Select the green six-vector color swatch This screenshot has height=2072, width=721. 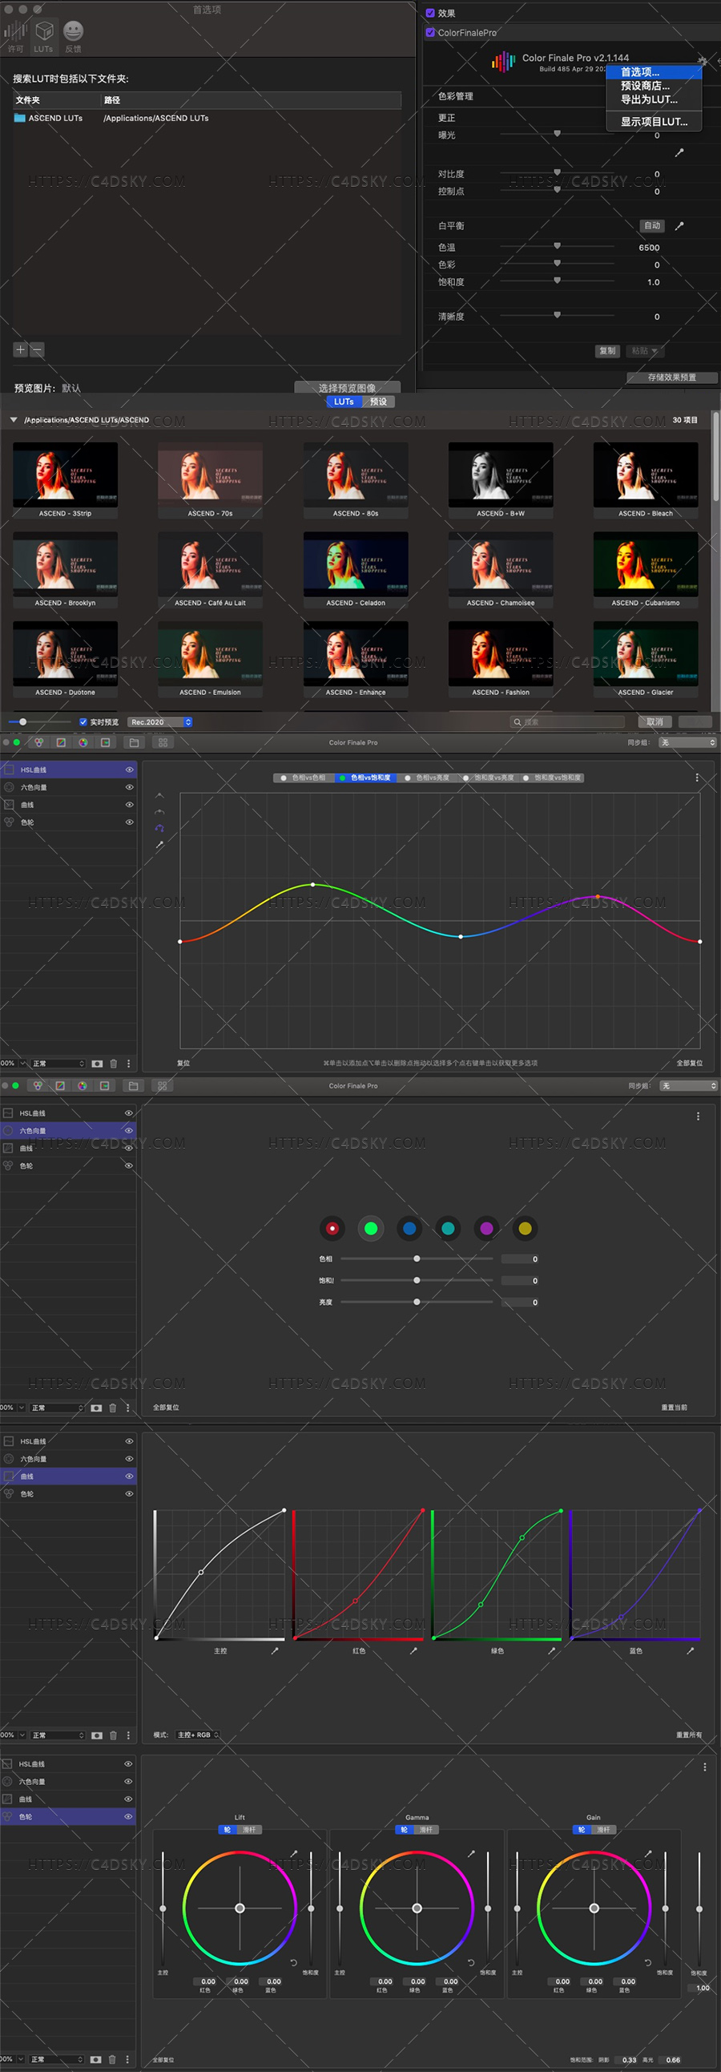click(x=371, y=1228)
